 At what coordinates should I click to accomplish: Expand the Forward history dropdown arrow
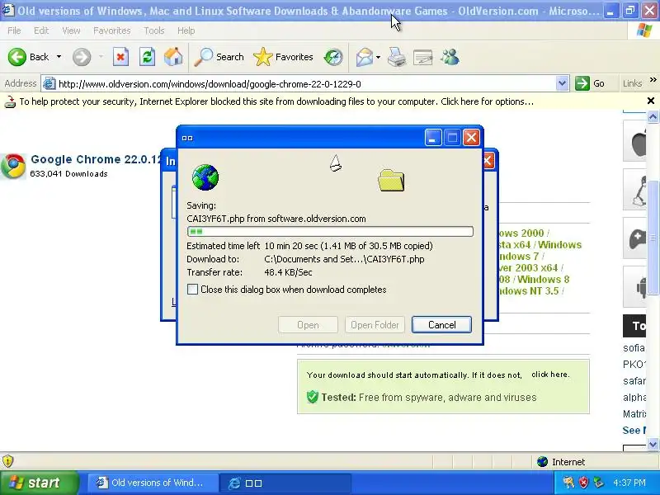(x=101, y=57)
